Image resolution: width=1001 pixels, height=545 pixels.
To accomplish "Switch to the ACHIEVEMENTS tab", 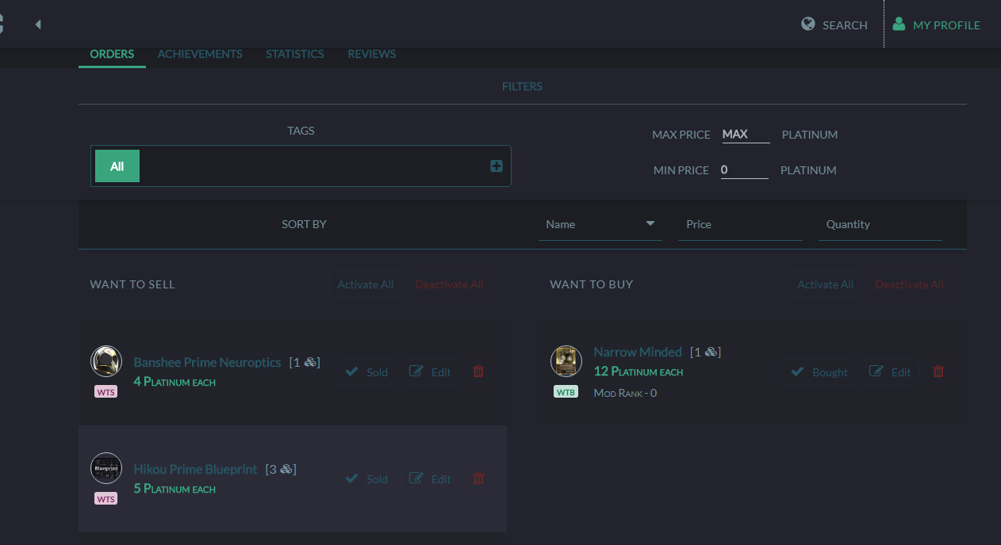I will [200, 54].
